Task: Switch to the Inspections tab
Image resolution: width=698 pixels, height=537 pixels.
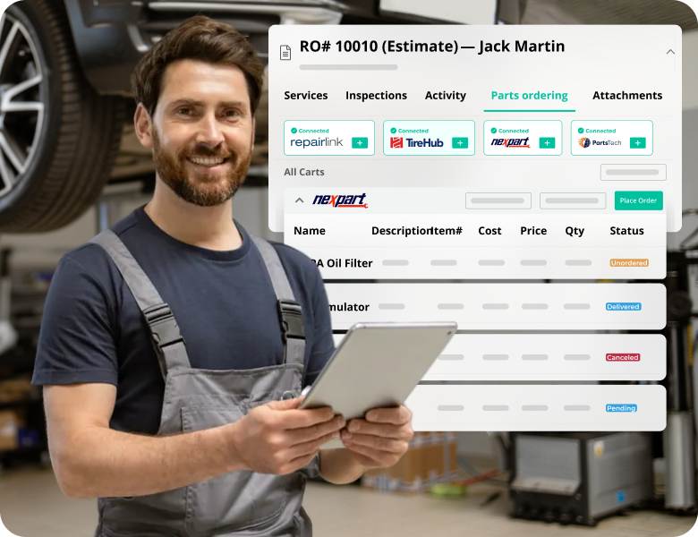Action: 376,96
